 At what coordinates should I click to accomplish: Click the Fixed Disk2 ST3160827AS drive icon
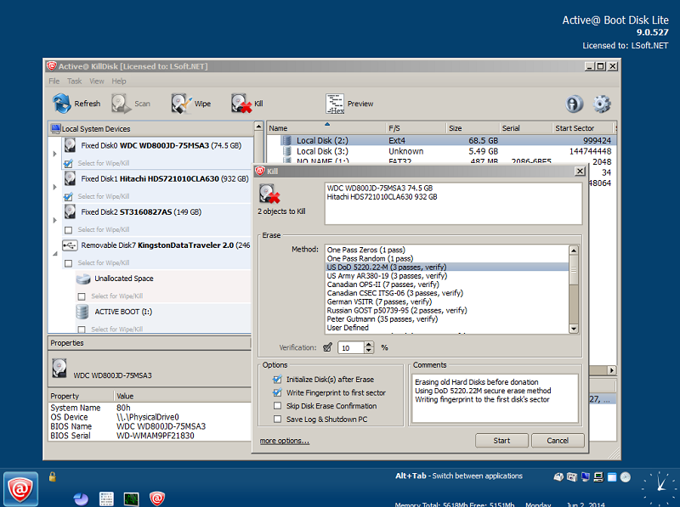point(70,211)
